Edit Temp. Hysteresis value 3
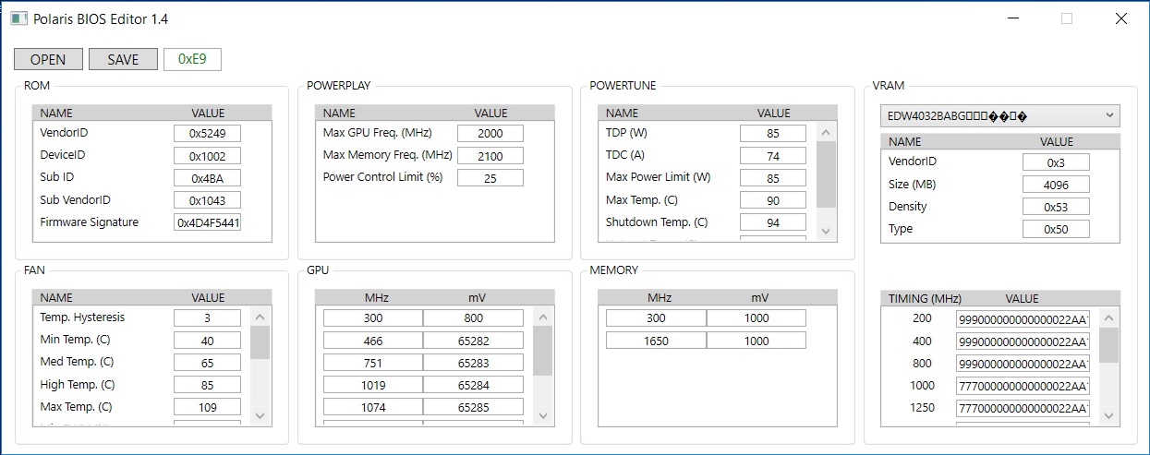 coord(207,317)
